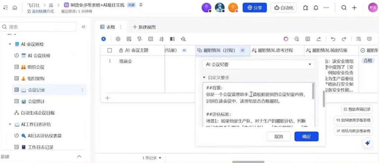
Task: Select 会议统计 in the sidebar
Action: click(x=36, y=101)
